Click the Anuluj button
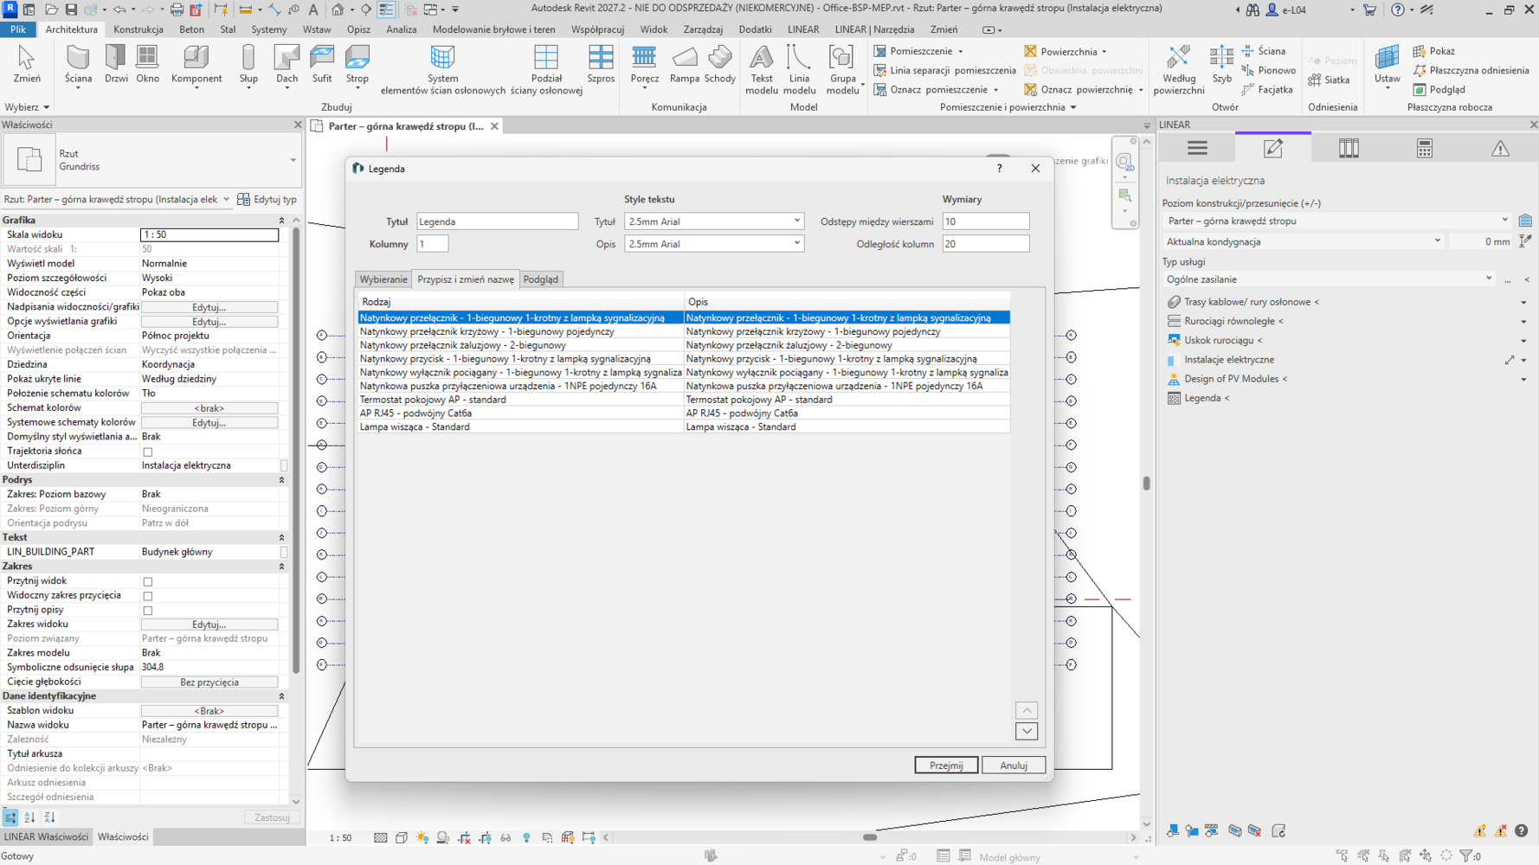Image resolution: width=1539 pixels, height=865 pixels. pyautogui.click(x=1014, y=765)
